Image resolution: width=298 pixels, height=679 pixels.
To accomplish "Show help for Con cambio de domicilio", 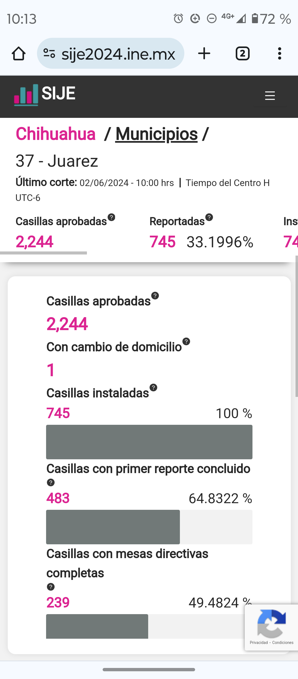I will coord(186,341).
